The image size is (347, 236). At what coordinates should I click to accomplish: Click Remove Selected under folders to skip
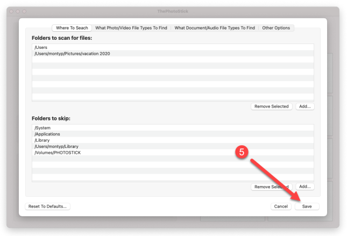pyautogui.click(x=272, y=187)
